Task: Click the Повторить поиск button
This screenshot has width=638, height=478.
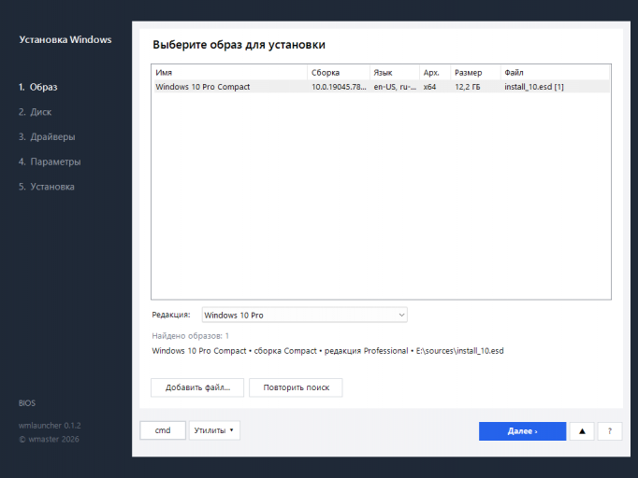Action: pyautogui.click(x=296, y=387)
